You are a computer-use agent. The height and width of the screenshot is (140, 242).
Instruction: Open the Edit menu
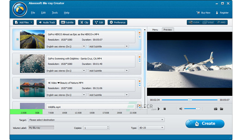click(x=43, y=13)
